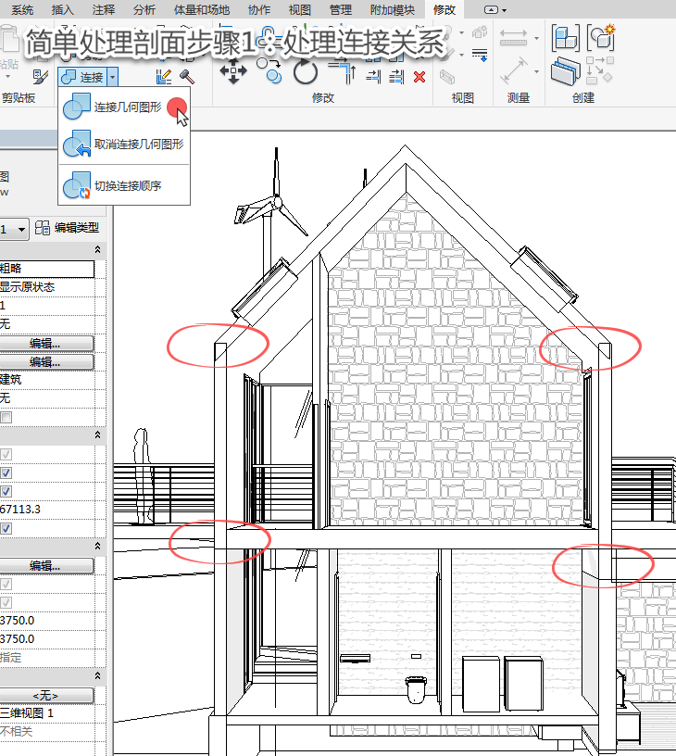Choose 切换连接顺序 from the Join menu
676x756 pixels.
(124, 185)
